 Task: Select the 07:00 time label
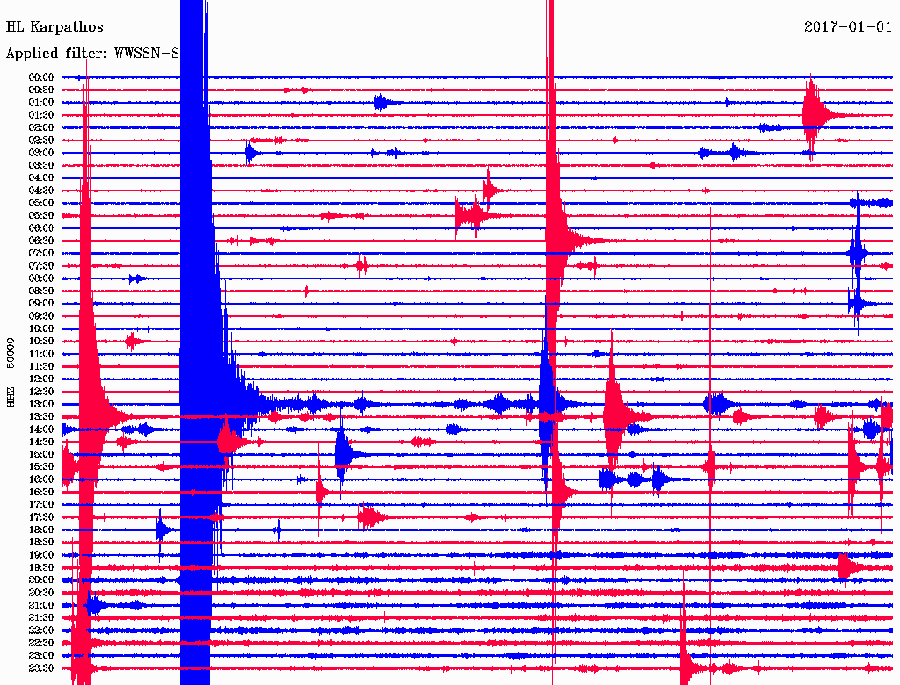coord(41,253)
